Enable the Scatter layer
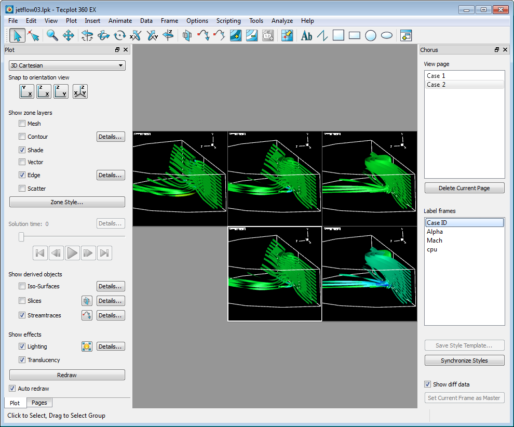Viewport: 514px width, 427px height. (x=22, y=188)
